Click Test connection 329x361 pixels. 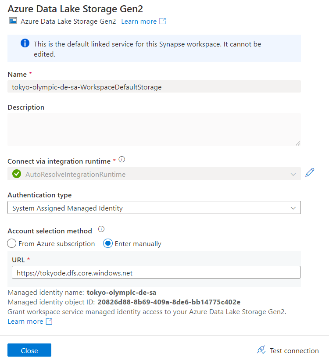294,350
